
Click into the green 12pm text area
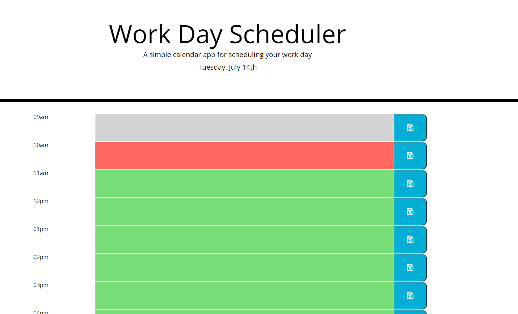click(x=244, y=212)
